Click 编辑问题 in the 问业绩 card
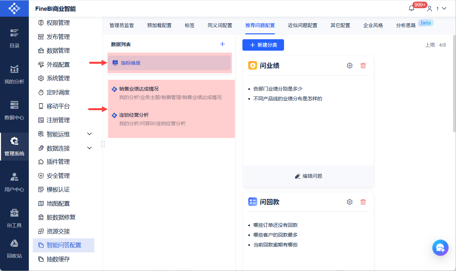 [x=308, y=176]
